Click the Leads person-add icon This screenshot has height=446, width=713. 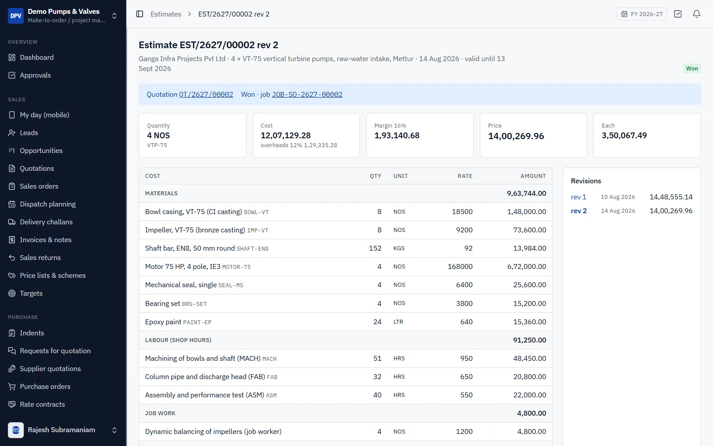(x=12, y=133)
